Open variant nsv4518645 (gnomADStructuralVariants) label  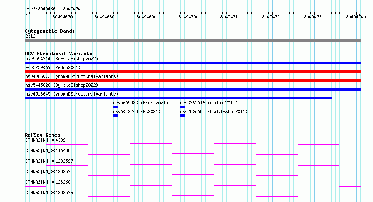pos(72,94)
